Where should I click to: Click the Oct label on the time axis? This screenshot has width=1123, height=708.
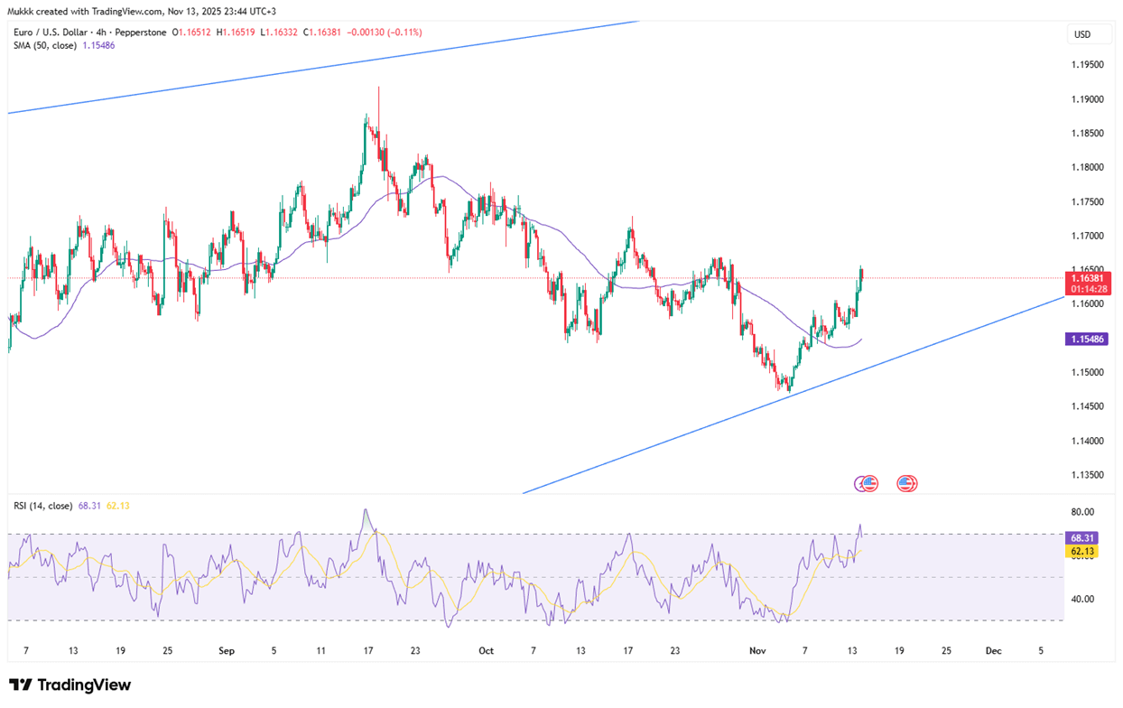[x=487, y=650]
